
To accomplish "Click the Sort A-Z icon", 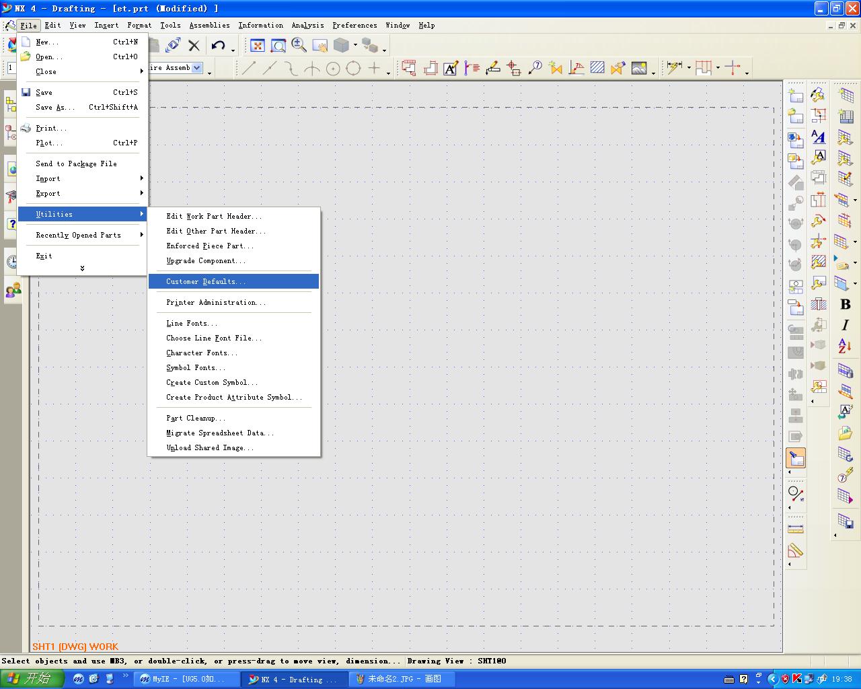I will click(x=846, y=346).
